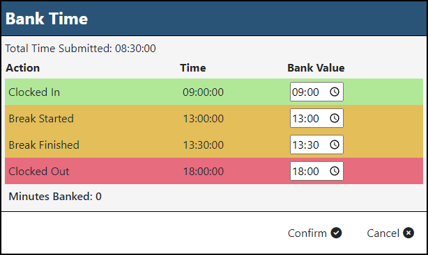This screenshot has width=428, height=255.
Task: Open the Break Started clock icon picker
Action: pos(335,118)
